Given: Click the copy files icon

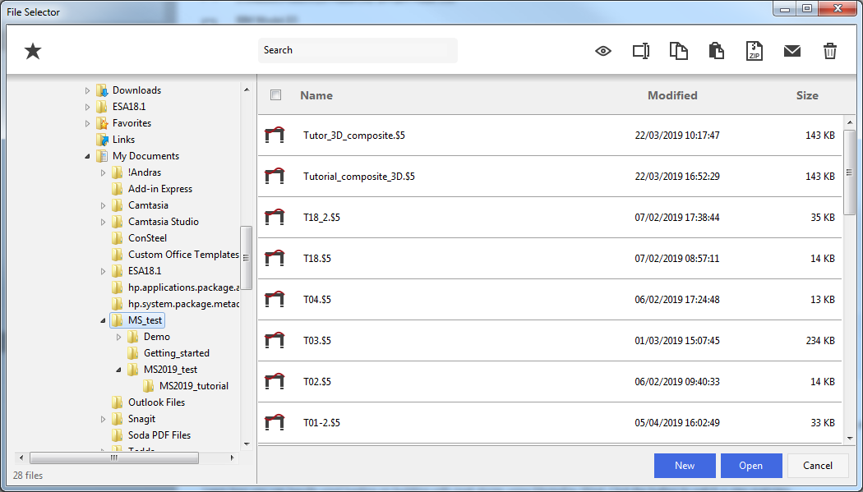Looking at the screenshot, I should (x=678, y=51).
